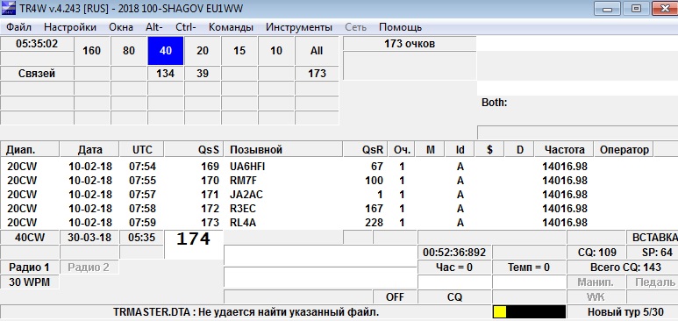678x321 pixels.
Task: Select the All bands button
Action: click(317, 51)
